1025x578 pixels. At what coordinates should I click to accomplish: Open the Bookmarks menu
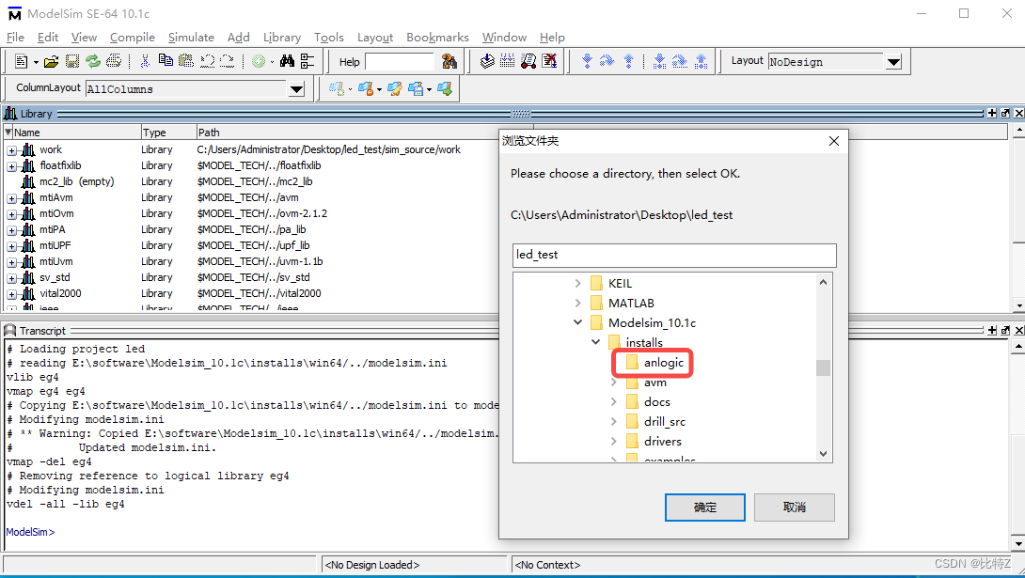437,38
